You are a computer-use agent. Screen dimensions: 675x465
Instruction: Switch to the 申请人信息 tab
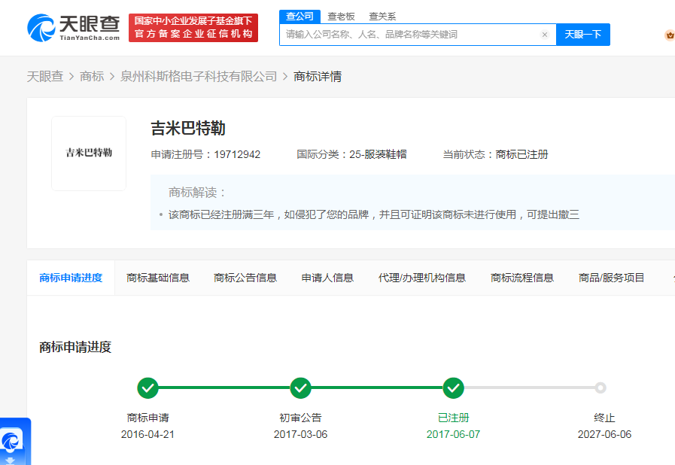pyautogui.click(x=327, y=278)
